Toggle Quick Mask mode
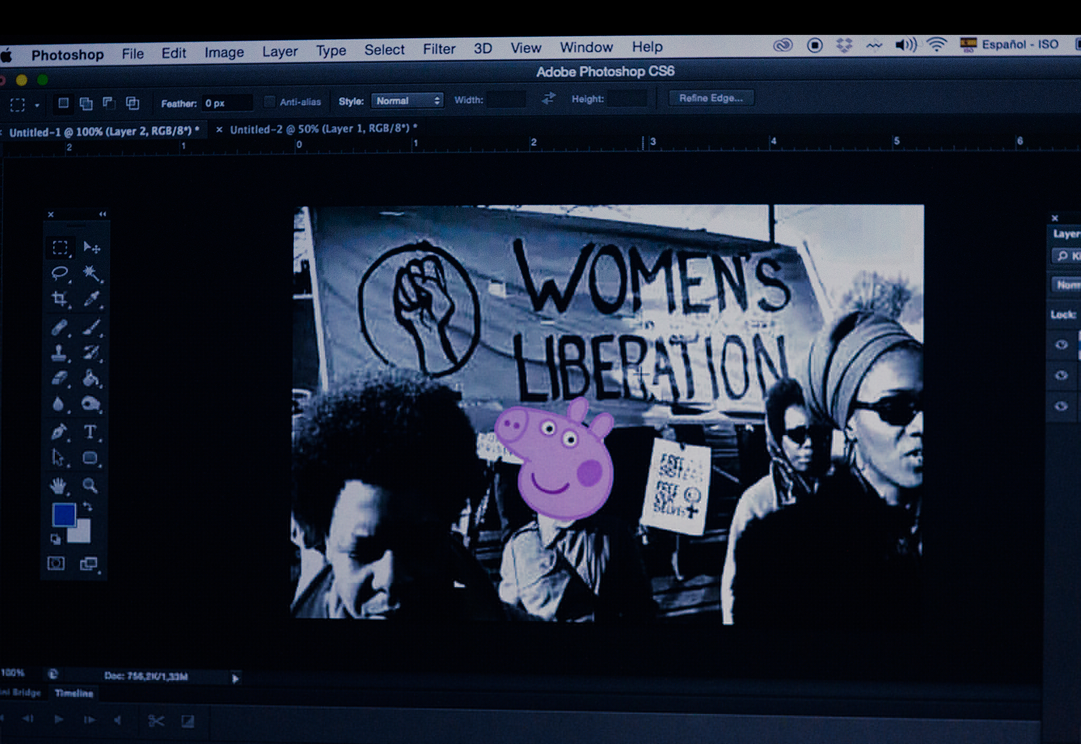Viewport: 1081px width, 744px height. point(56,563)
